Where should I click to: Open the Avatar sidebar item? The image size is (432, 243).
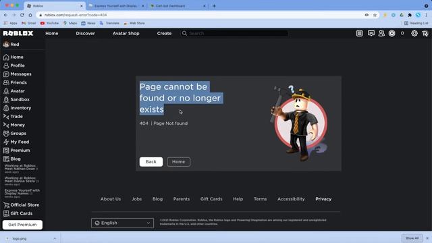[13, 91]
